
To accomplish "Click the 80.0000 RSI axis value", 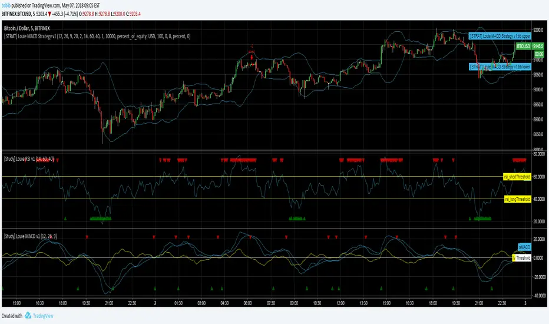I will (x=538, y=154).
